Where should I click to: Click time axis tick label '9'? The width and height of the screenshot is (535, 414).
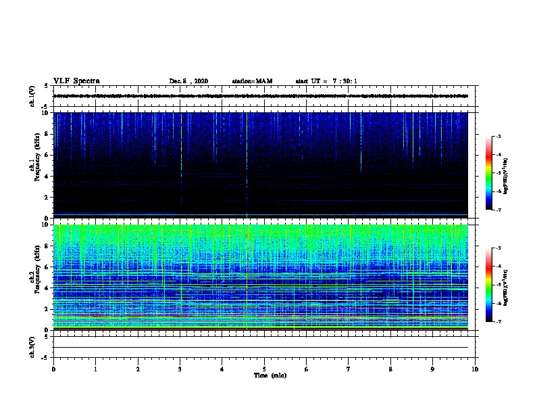tap(432, 369)
